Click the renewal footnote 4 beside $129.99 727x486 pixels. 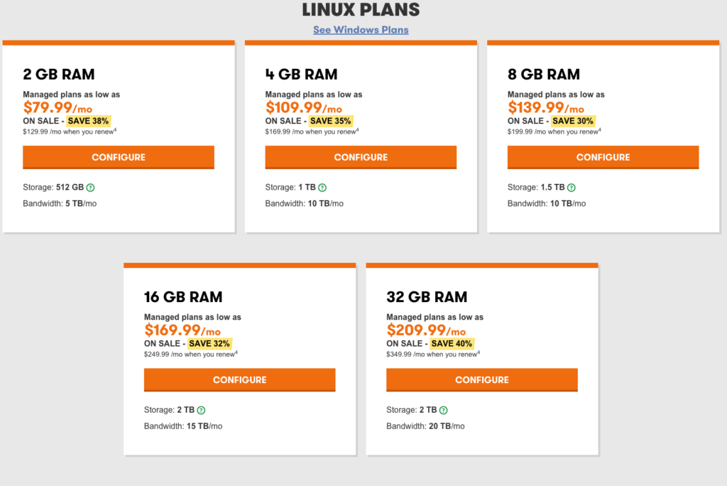pos(116,129)
